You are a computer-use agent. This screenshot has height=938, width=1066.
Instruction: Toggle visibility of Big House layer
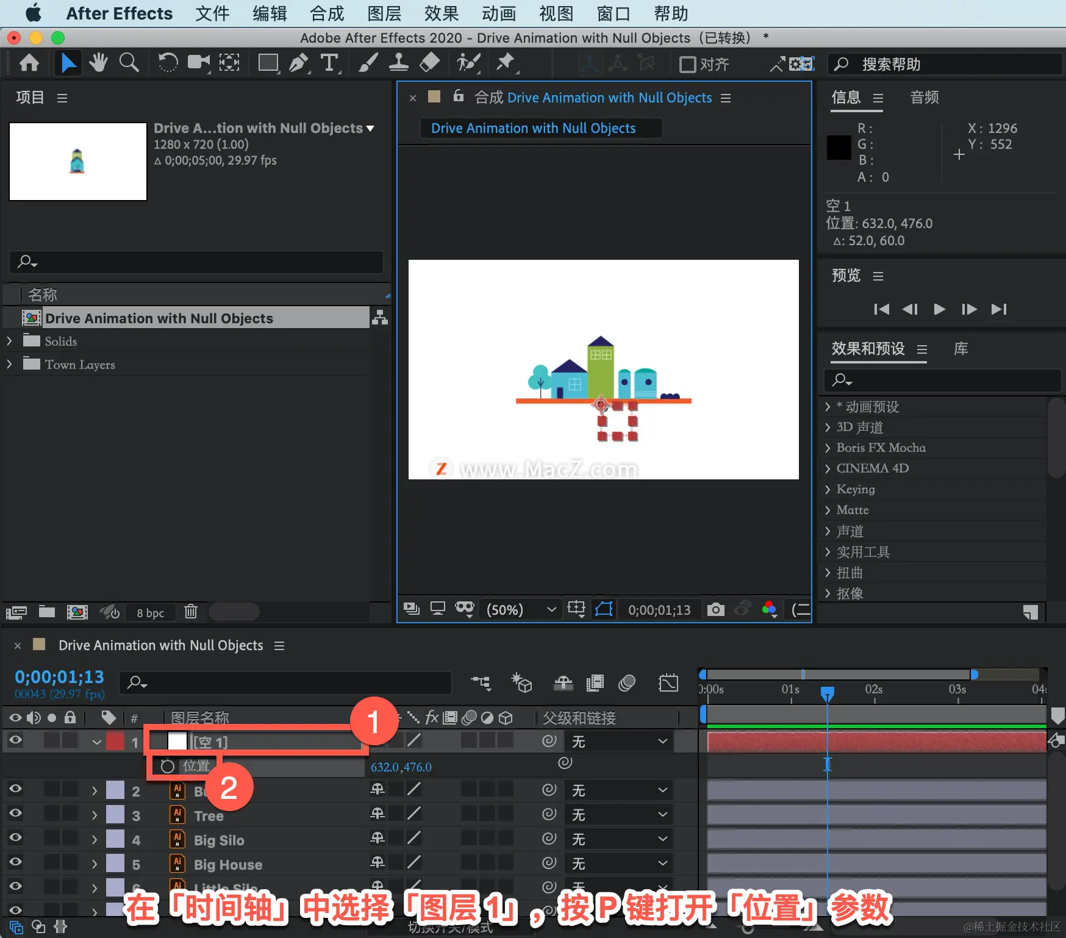(15, 863)
